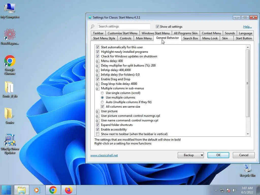Open File Explorer from taskbar
This screenshot has width=260, height=195.
pyautogui.click(x=22, y=190)
